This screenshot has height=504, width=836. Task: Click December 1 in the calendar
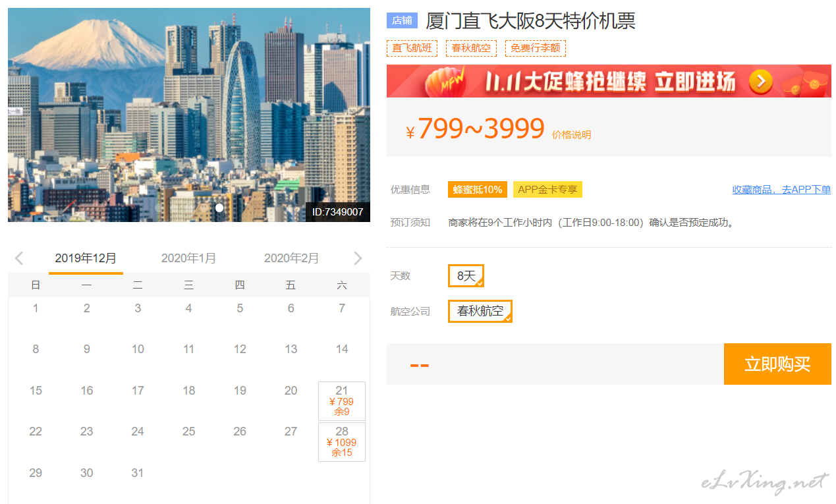(x=36, y=308)
